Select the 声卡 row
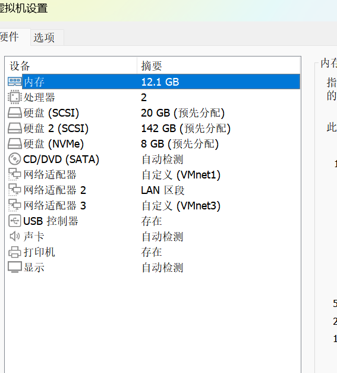The image size is (337, 373). (x=154, y=236)
